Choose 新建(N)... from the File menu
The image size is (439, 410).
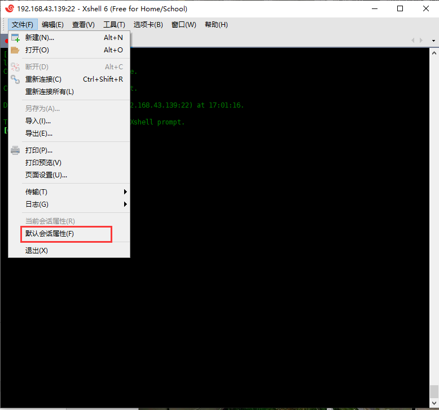(69, 38)
